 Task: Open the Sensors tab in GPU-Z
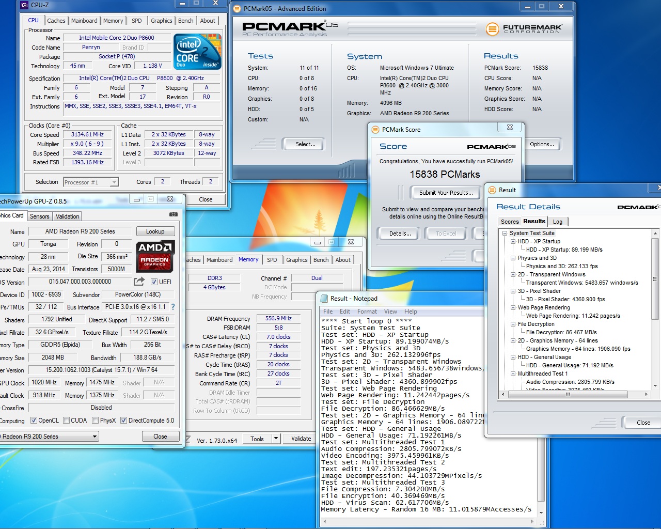(x=40, y=216)
